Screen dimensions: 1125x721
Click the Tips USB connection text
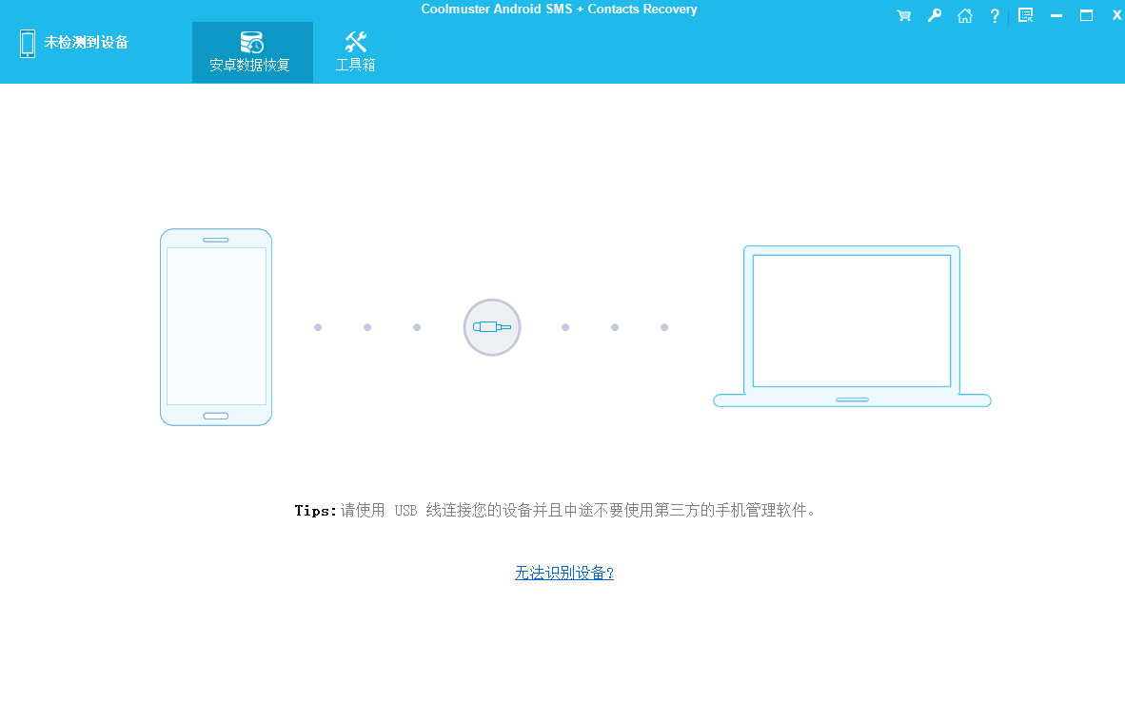click(555, 510)
